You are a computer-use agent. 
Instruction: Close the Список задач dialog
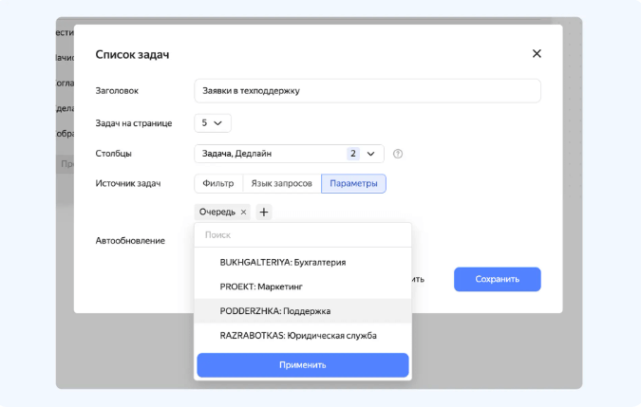pos(537,53)
